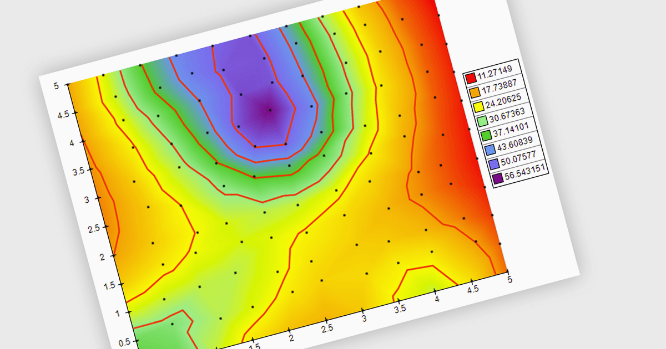Click the red 11.27149 legend swatch
This screenshot has width=666, height=349.
click(x=471, y=79)
